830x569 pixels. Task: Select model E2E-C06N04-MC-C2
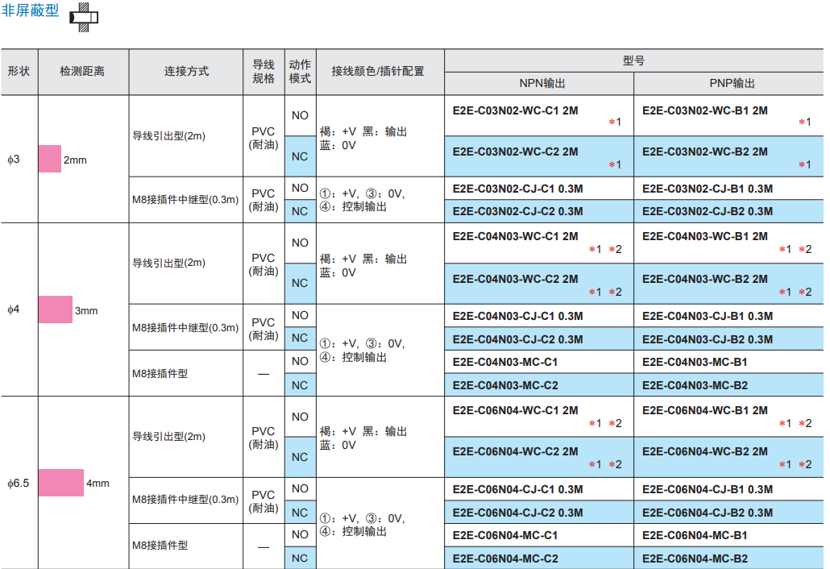pyautogui.click(x=505, y=559)
